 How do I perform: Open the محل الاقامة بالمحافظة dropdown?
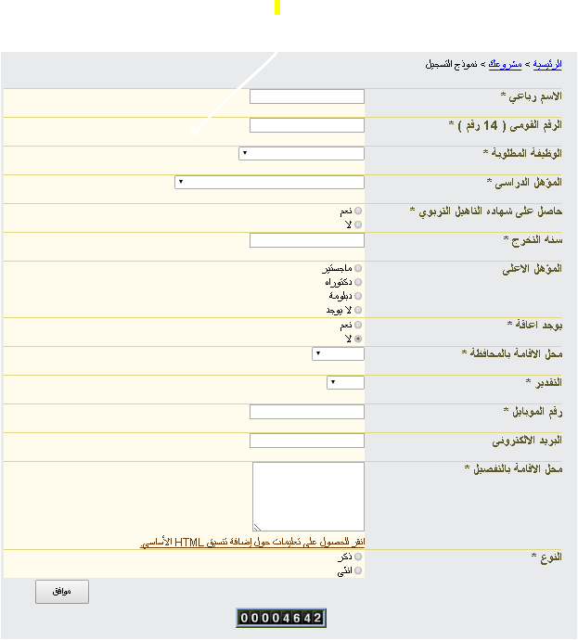[338, 353]
